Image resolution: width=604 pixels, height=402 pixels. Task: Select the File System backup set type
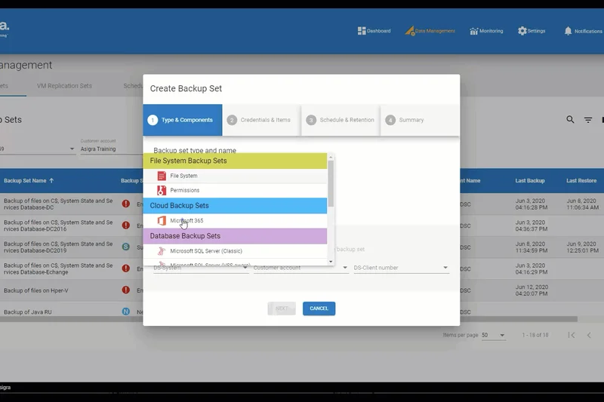(183, 176)
